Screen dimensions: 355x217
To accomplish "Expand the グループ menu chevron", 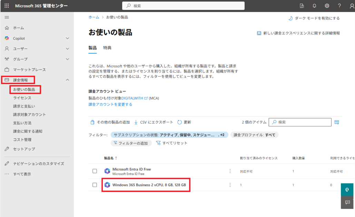I will 68,59.
